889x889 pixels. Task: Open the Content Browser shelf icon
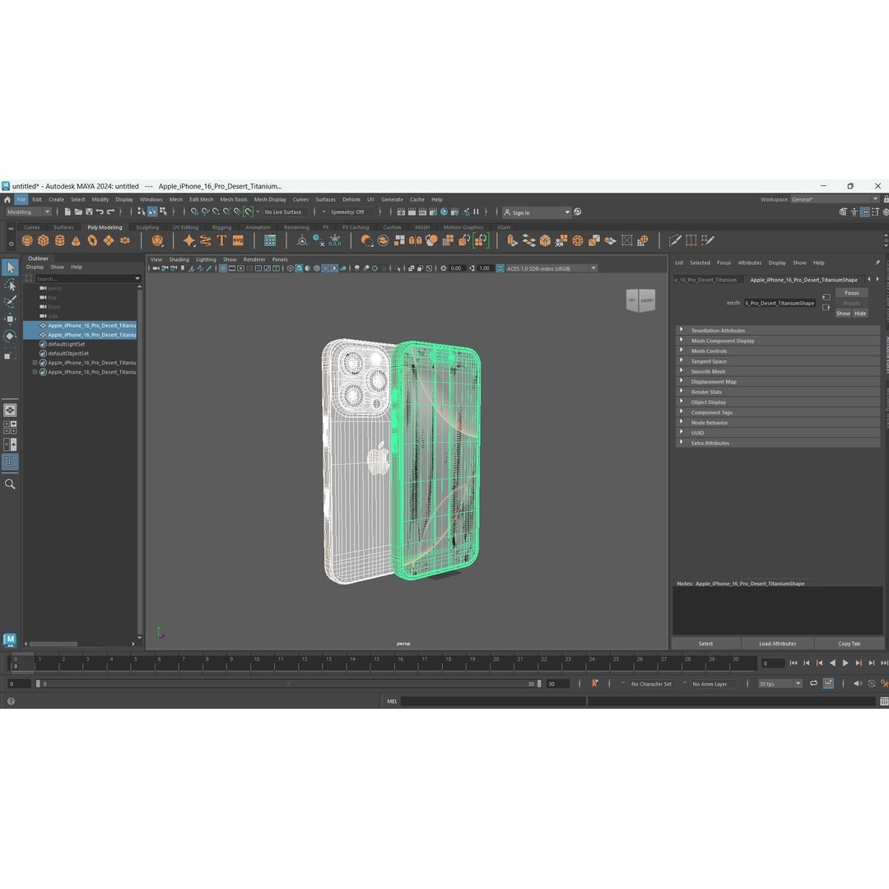[x=270, y=240]
